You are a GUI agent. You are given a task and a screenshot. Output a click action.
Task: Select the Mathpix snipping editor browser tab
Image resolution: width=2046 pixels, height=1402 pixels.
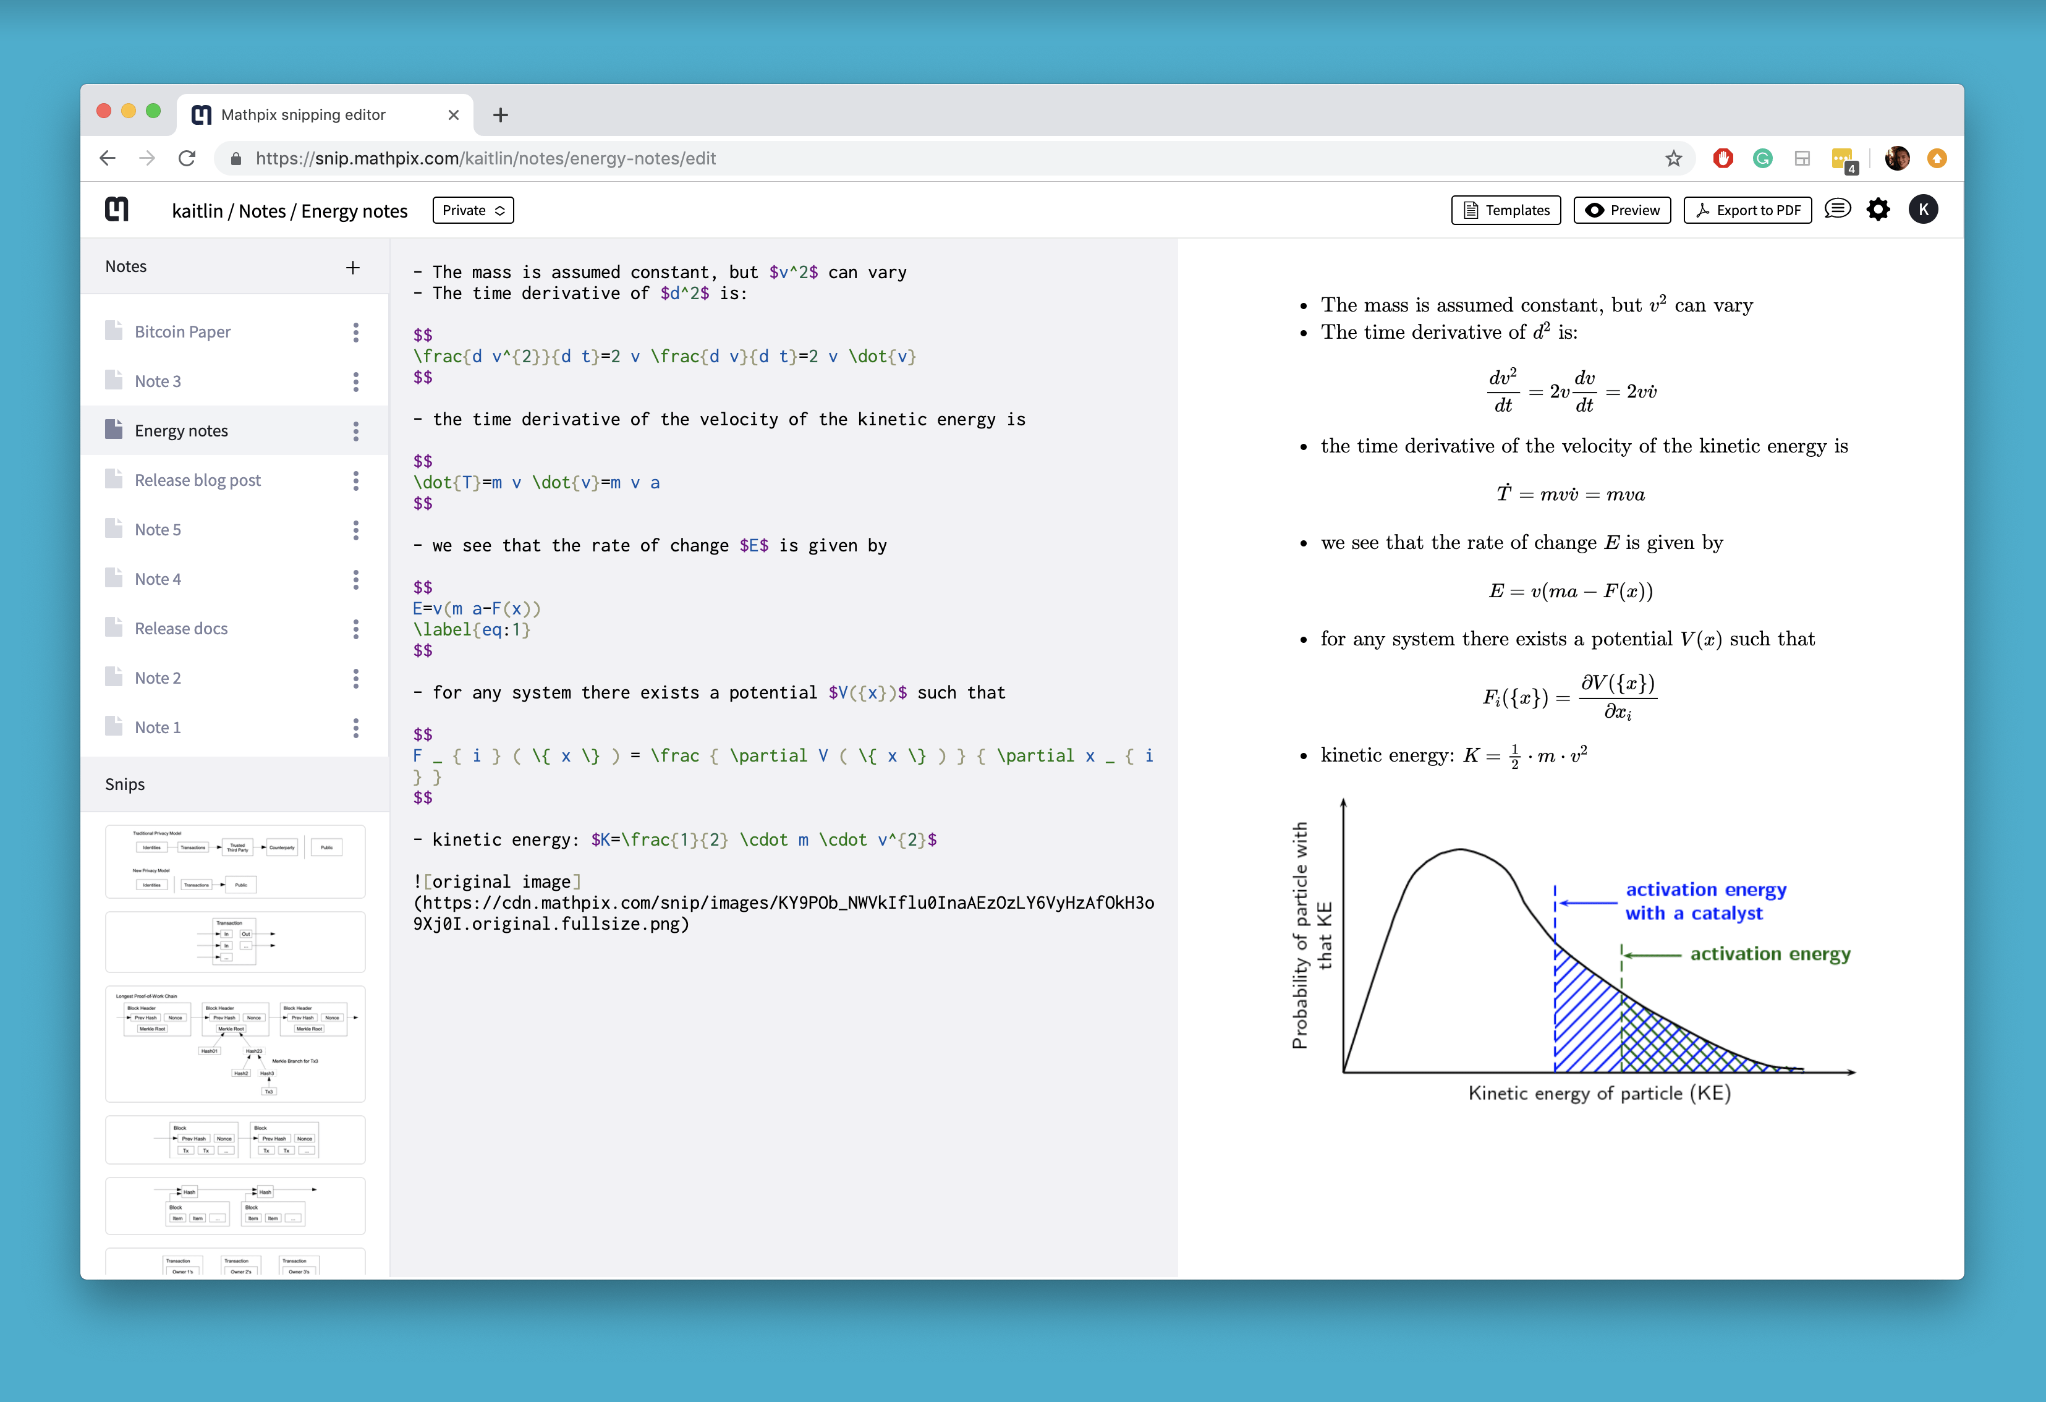coord(304,114)
